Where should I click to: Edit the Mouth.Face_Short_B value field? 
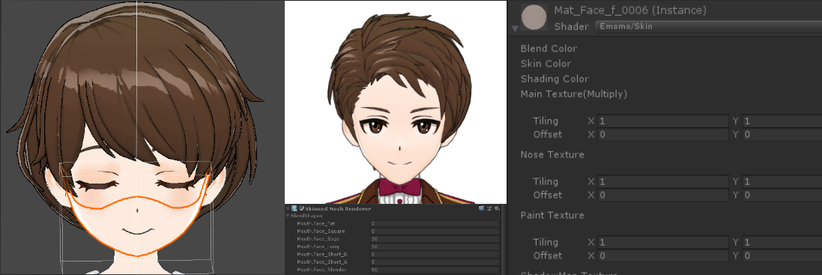tap(434, 254)
